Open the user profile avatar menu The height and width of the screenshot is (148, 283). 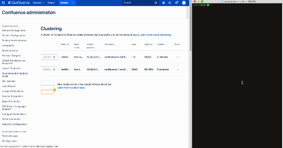pos(184,3)
